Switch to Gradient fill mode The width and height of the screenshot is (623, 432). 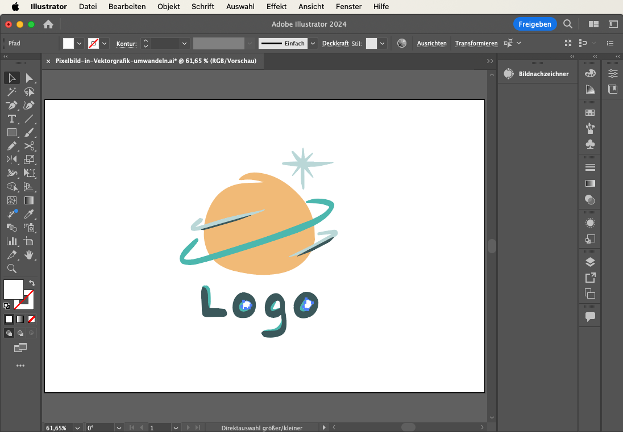20,319
